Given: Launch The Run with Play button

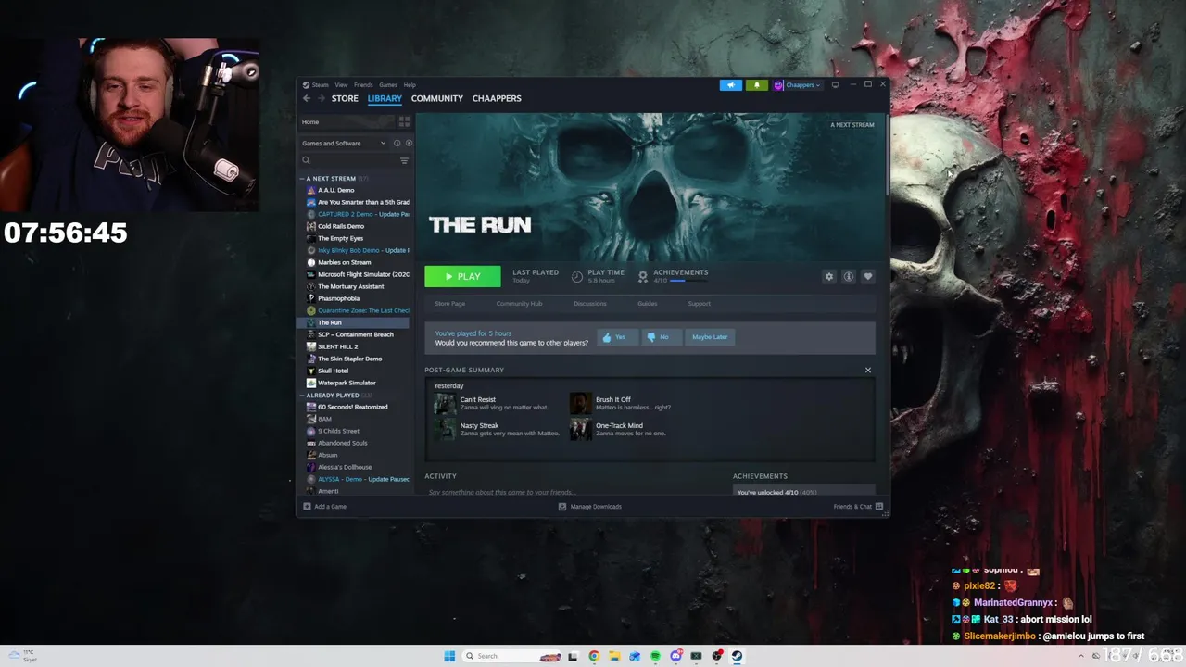Looking at the screenshot, I should coord(462,276).
